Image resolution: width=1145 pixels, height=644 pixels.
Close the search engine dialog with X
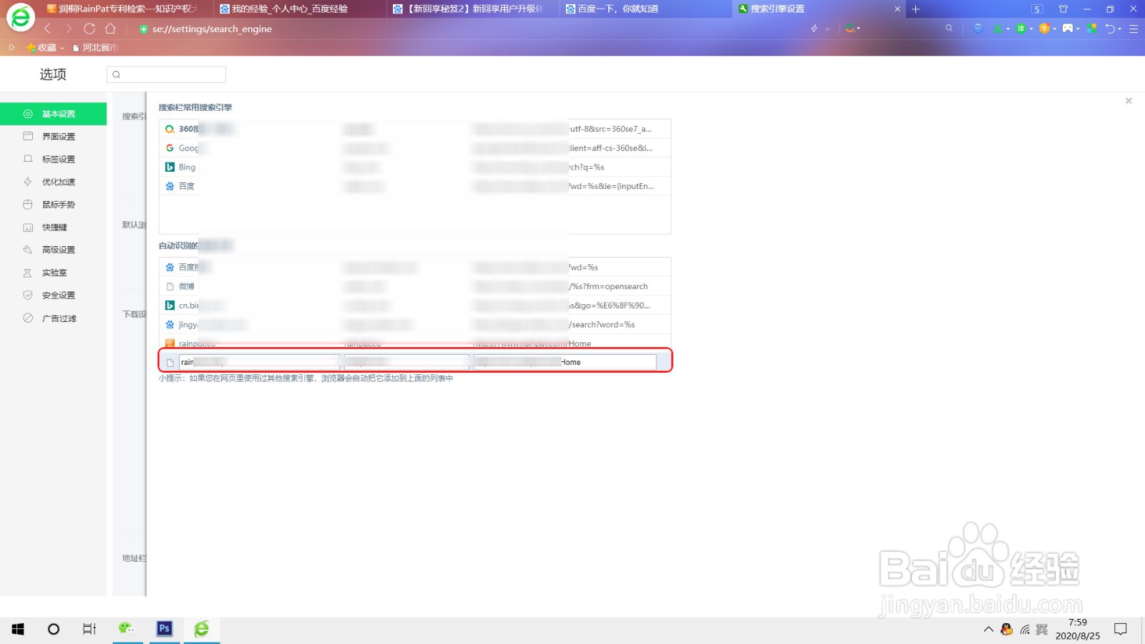[1129, 101]
